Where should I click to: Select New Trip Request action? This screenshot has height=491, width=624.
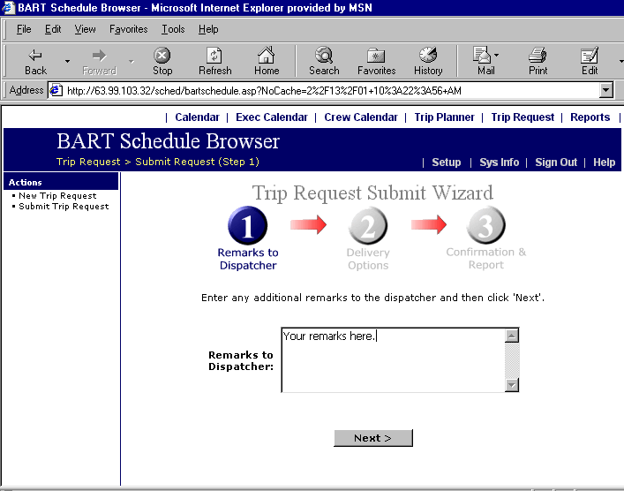(x=57, y=195)
